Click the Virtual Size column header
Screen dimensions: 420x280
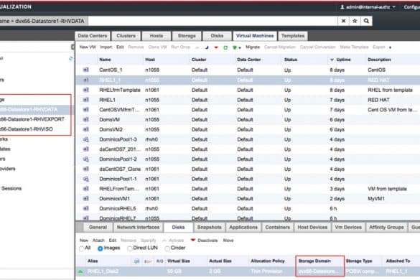[178, 261]
